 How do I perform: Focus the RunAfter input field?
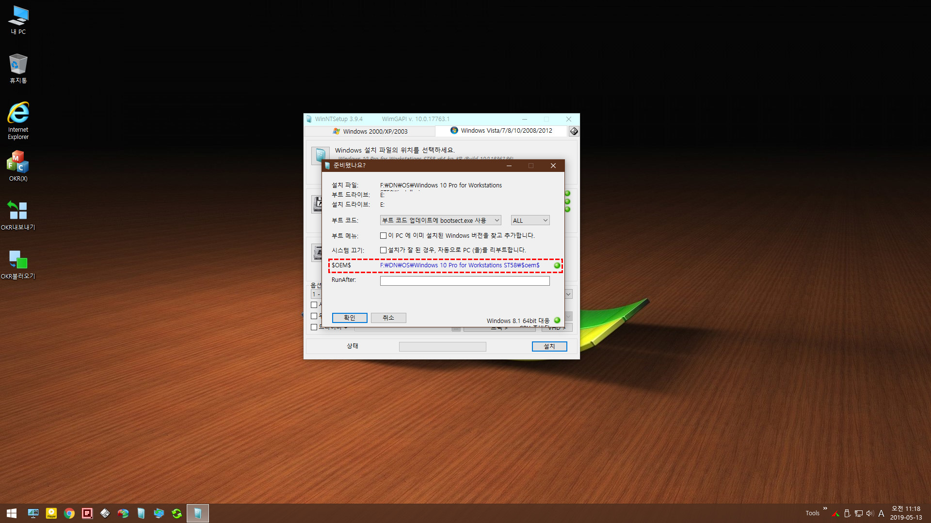tap(465, 281)
